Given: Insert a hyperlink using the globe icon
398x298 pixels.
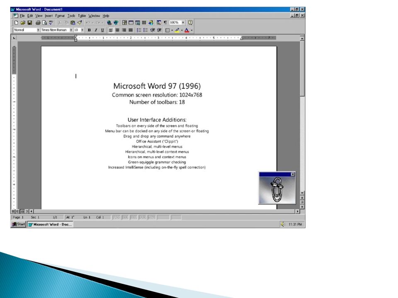Looking at the screenshot, I should [109, 22].
